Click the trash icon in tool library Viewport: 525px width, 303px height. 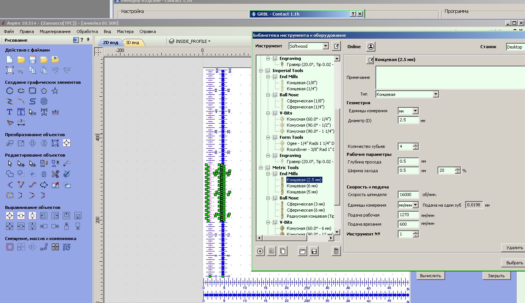[x=336, y=251]
